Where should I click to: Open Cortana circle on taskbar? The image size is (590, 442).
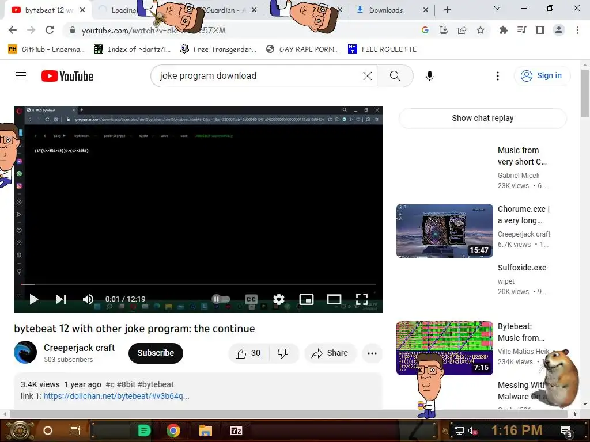point(48,430)
